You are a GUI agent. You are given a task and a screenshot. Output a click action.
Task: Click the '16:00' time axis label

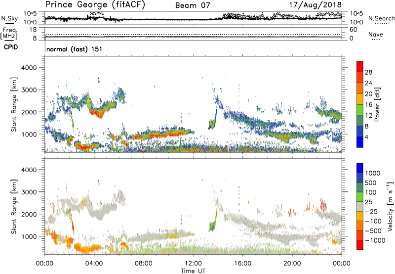click(242, 264)
